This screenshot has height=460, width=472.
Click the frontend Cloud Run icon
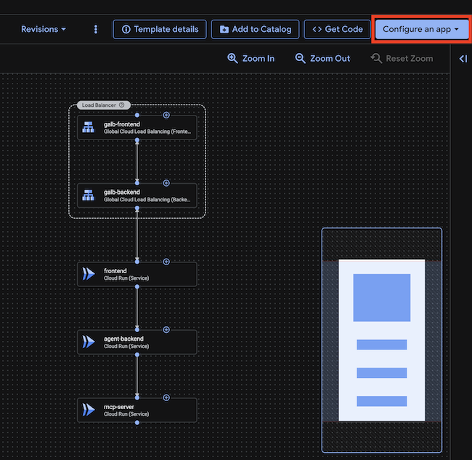pos(89,274)
